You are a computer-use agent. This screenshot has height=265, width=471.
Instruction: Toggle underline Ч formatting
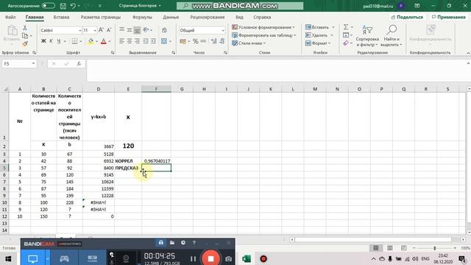(x=59, y=41)
